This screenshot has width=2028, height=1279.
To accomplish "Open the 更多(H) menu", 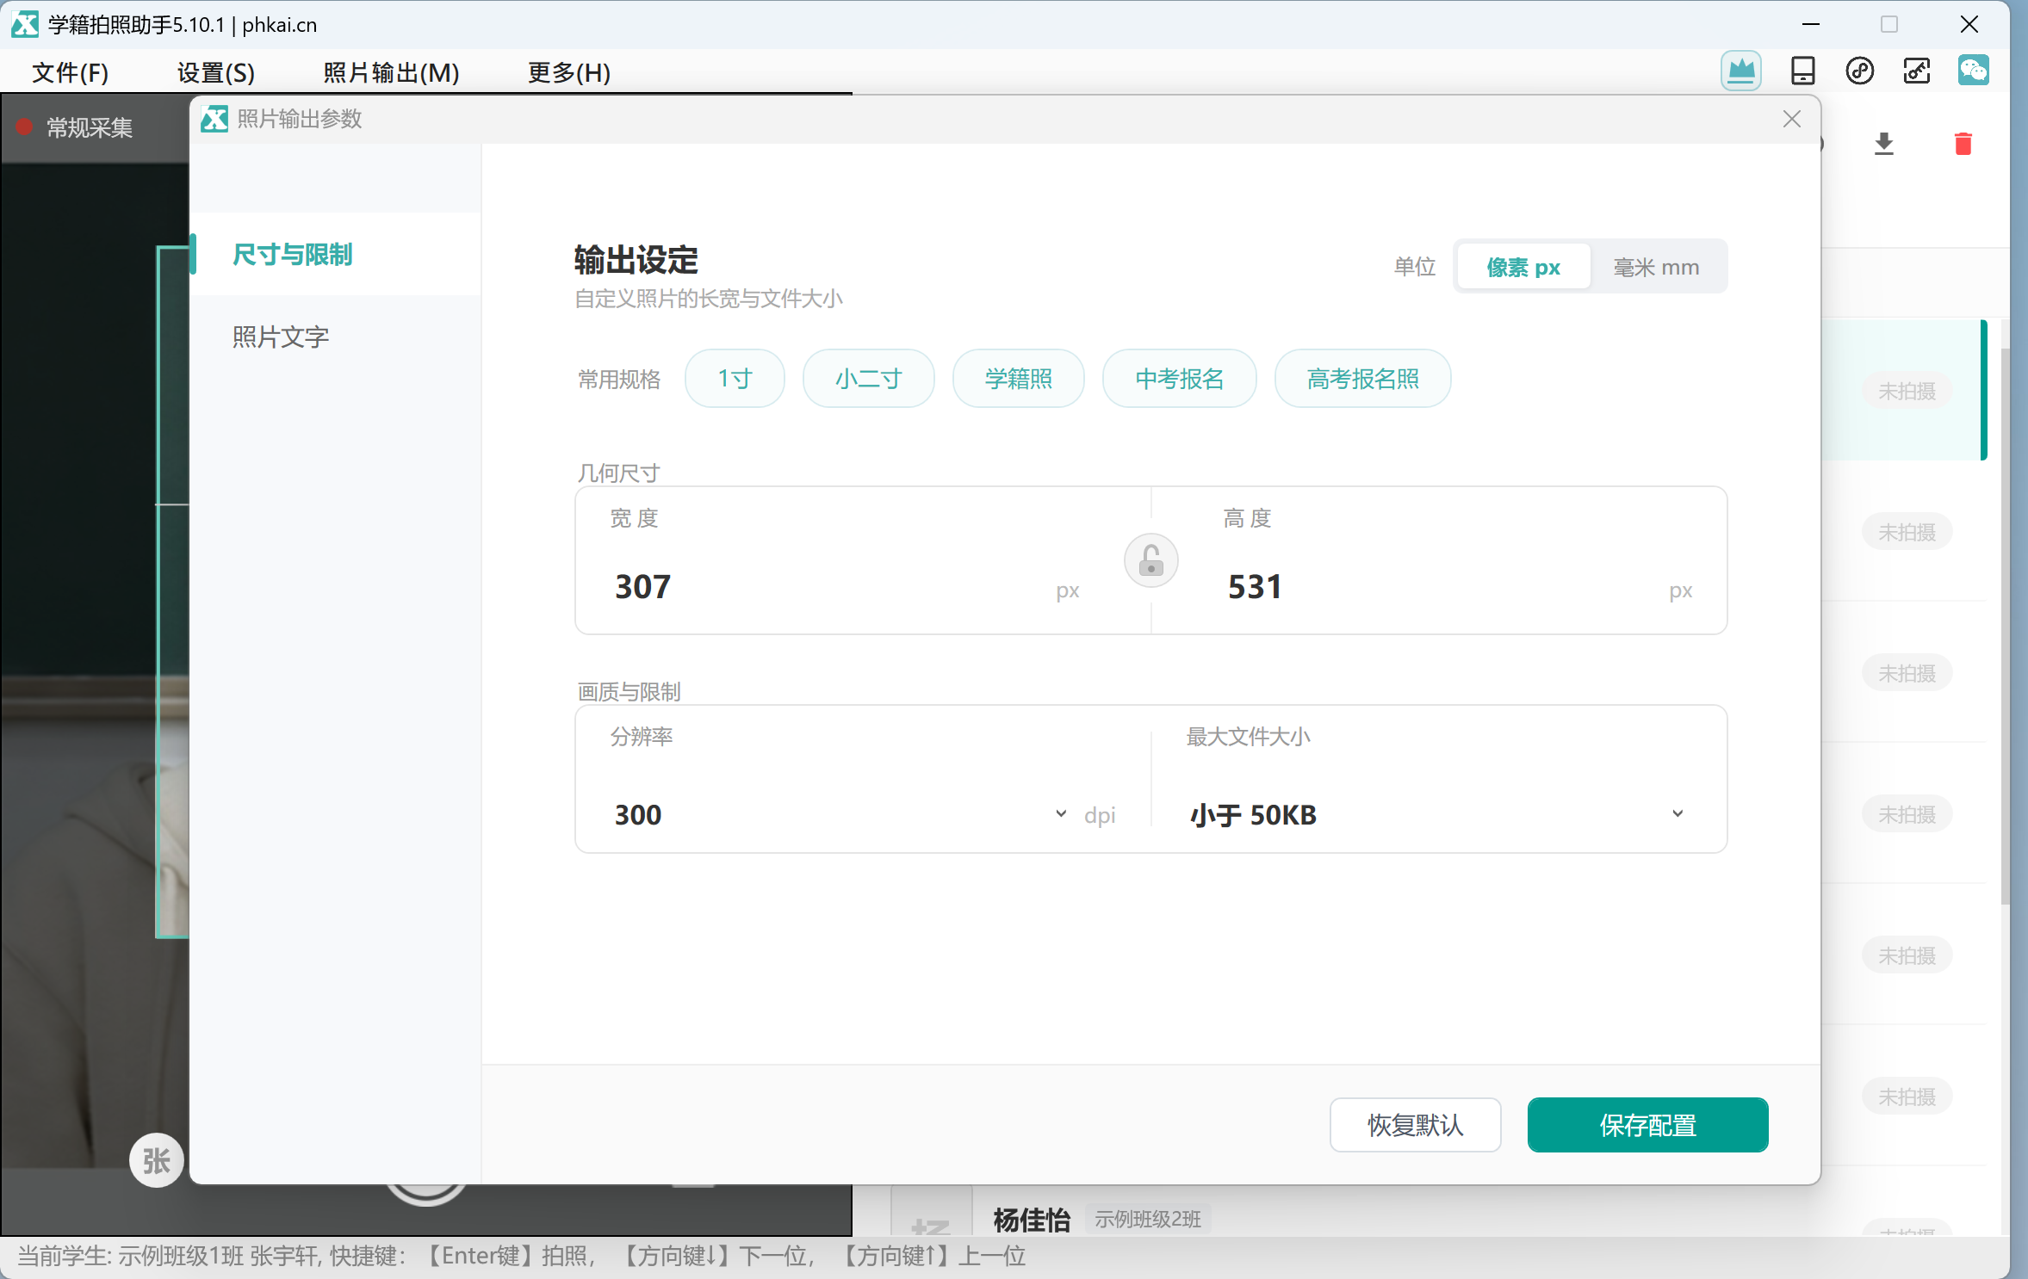I will (568, 72).
